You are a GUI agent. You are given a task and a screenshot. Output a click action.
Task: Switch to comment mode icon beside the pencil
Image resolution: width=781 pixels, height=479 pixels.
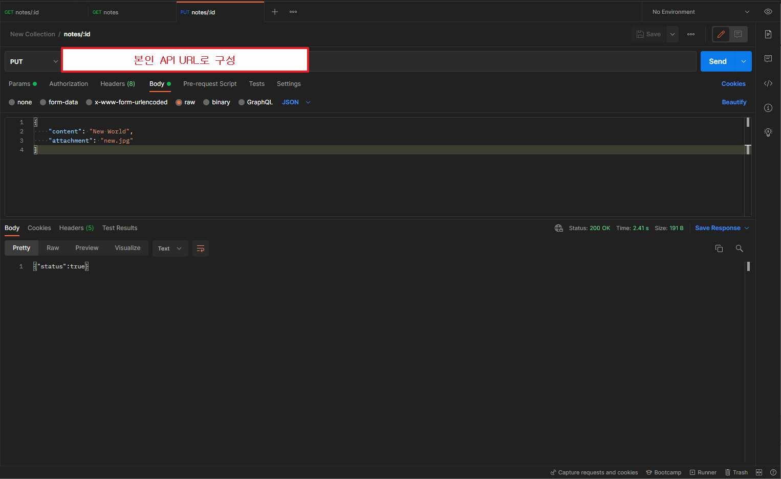tap(738, 34)
